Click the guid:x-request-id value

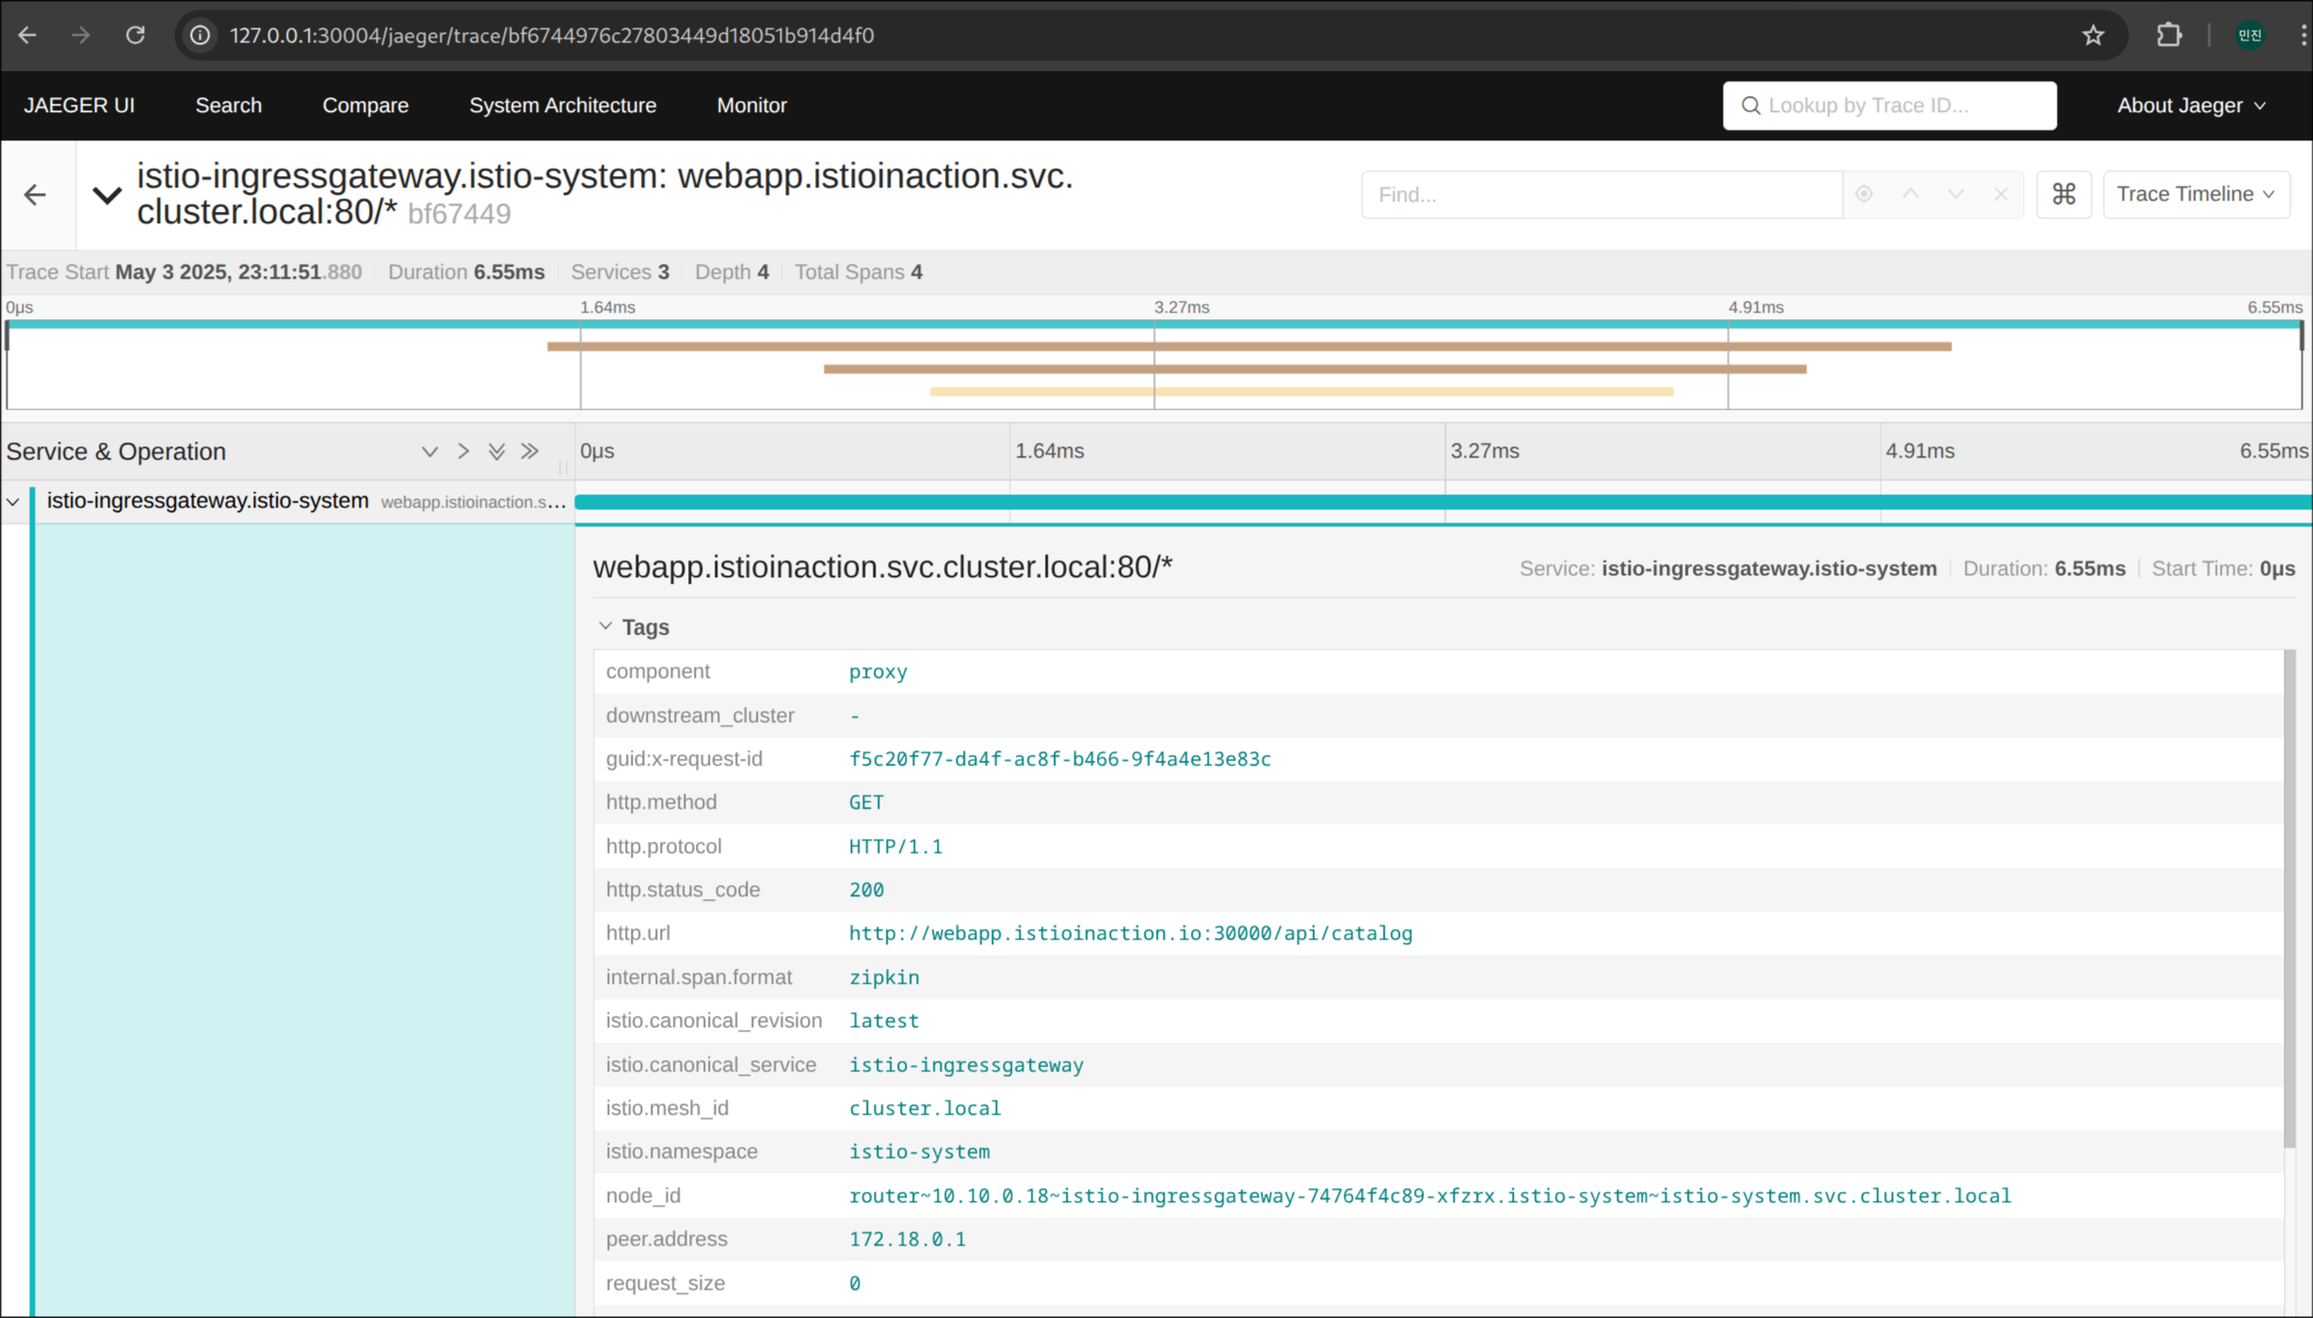pyautogui.click(x=1060, y=759)
